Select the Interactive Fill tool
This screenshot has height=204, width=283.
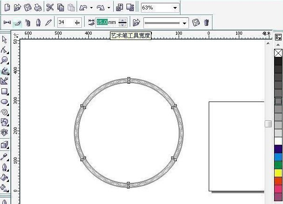5,188
